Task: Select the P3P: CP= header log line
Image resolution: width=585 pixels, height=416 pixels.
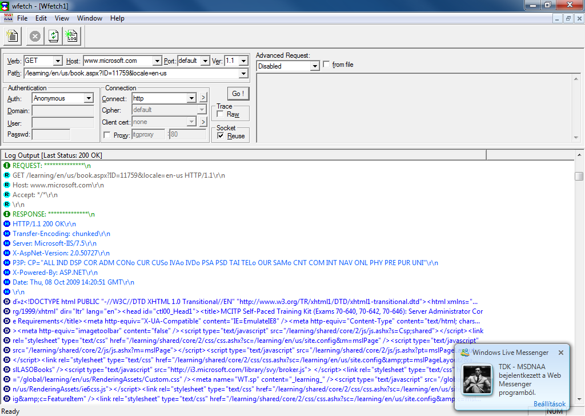Action: click(225, 263)
